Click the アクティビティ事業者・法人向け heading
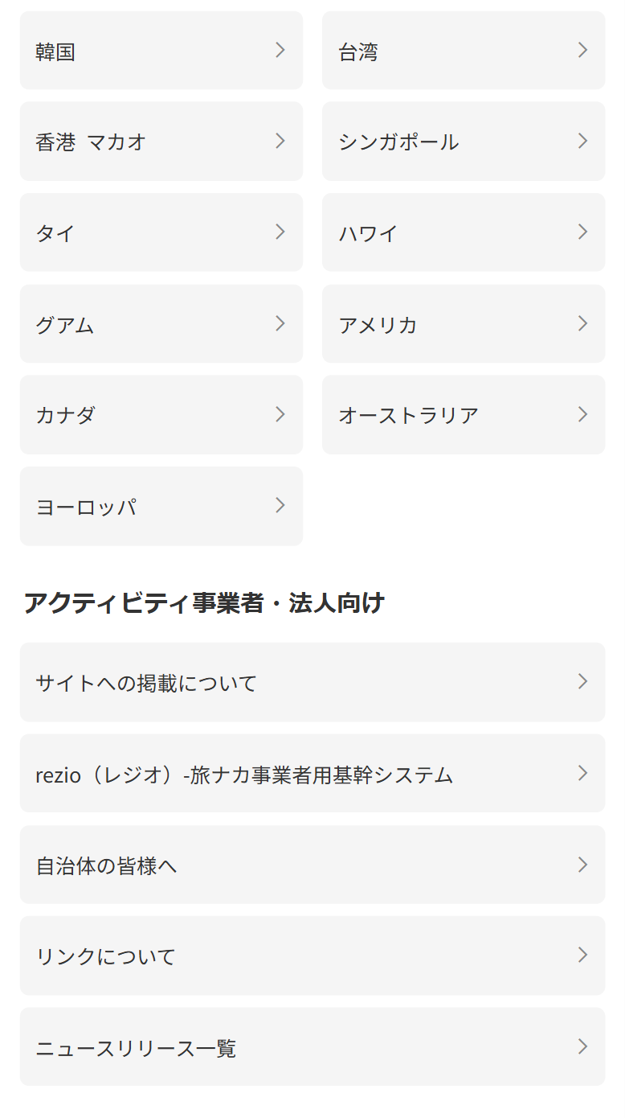The image size is (625, 1118). coord(204,602)
